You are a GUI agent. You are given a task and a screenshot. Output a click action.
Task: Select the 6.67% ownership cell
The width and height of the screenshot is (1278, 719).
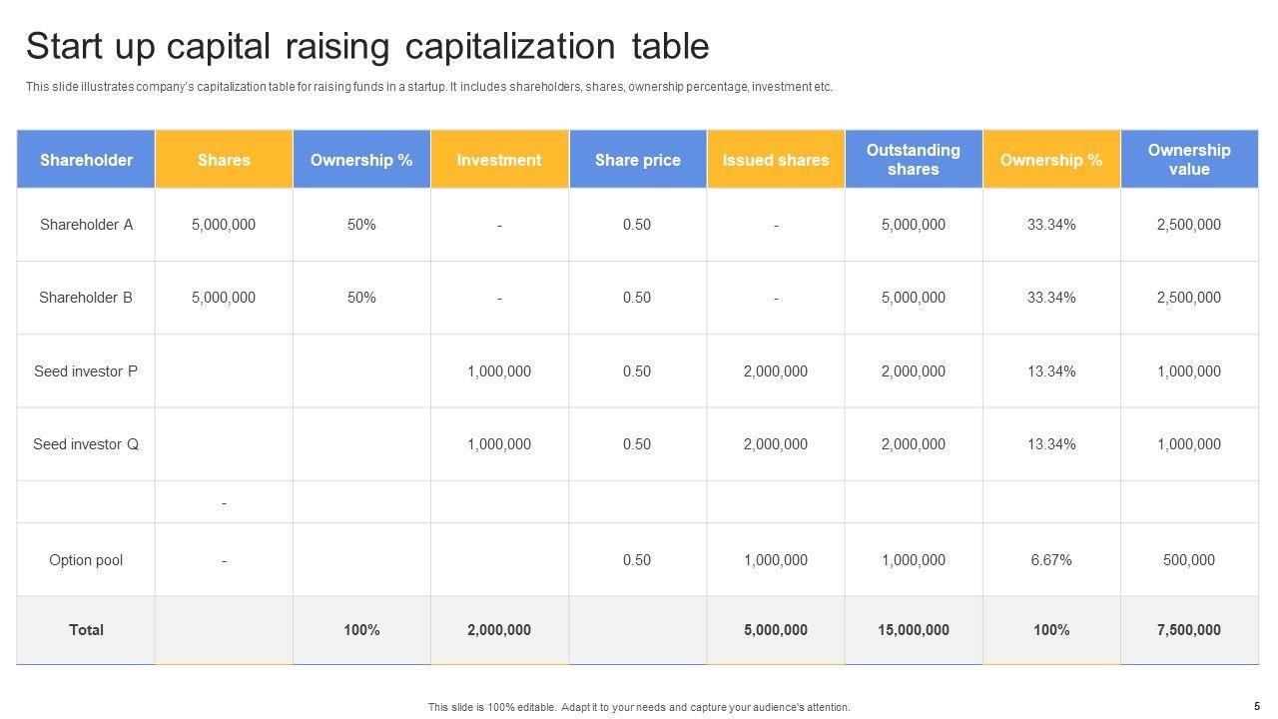pos(1051,560)
